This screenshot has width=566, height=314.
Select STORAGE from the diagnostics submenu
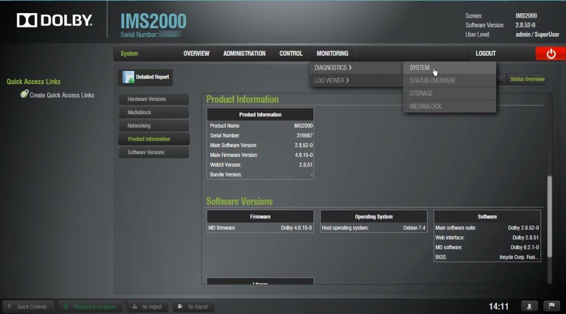click(421, 93)
